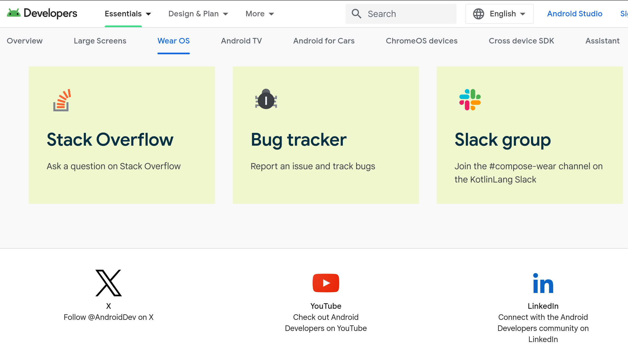Click the YouTube play logo
This screenshot has height=360, width=628.
326,283
